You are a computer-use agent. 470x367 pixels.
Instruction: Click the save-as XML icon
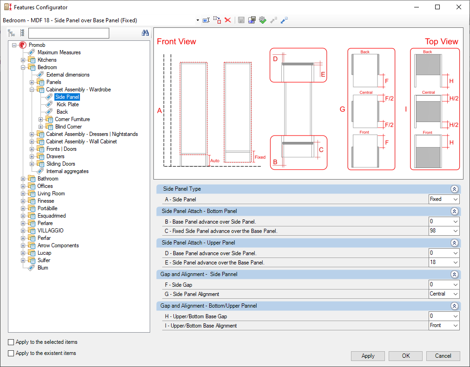point(252,20)
